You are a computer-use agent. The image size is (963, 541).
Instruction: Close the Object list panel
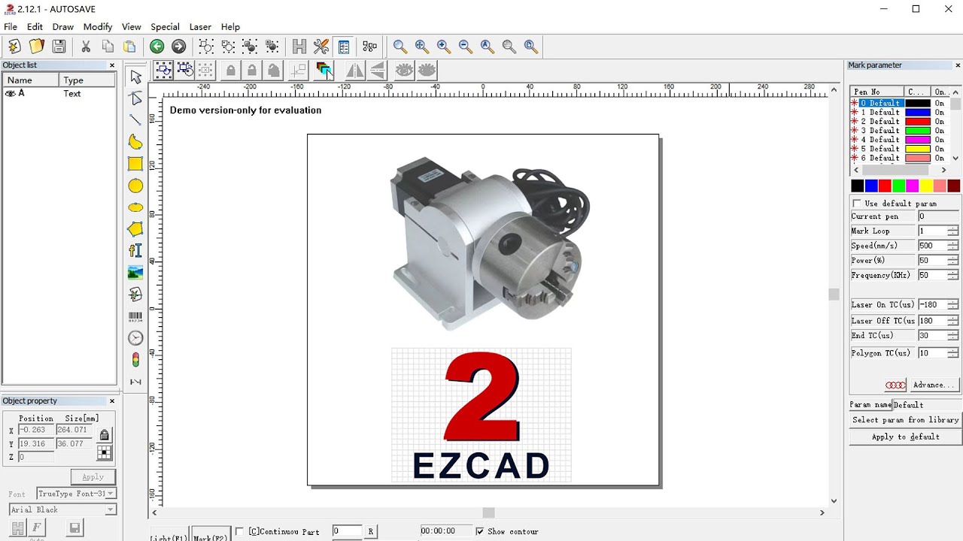(x=112, y=65)
